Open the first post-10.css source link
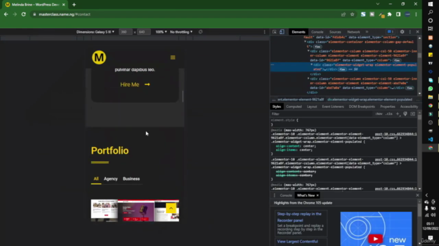 (396, 134)
